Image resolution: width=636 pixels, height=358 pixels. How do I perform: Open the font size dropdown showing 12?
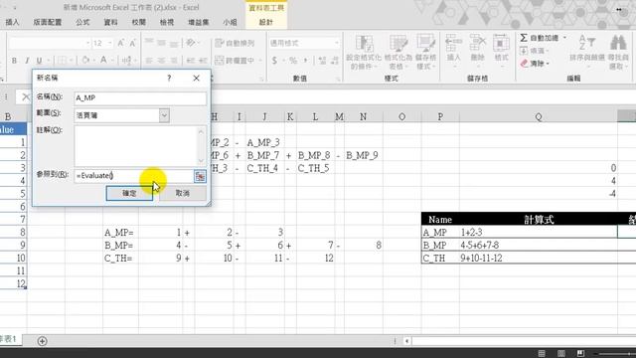pyautogui.click(x=110, y=43)
